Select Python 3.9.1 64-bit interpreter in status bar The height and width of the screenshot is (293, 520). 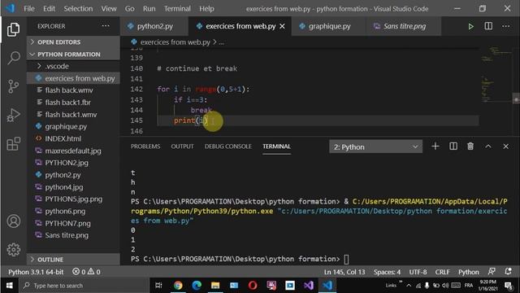[x=36, y=272]
